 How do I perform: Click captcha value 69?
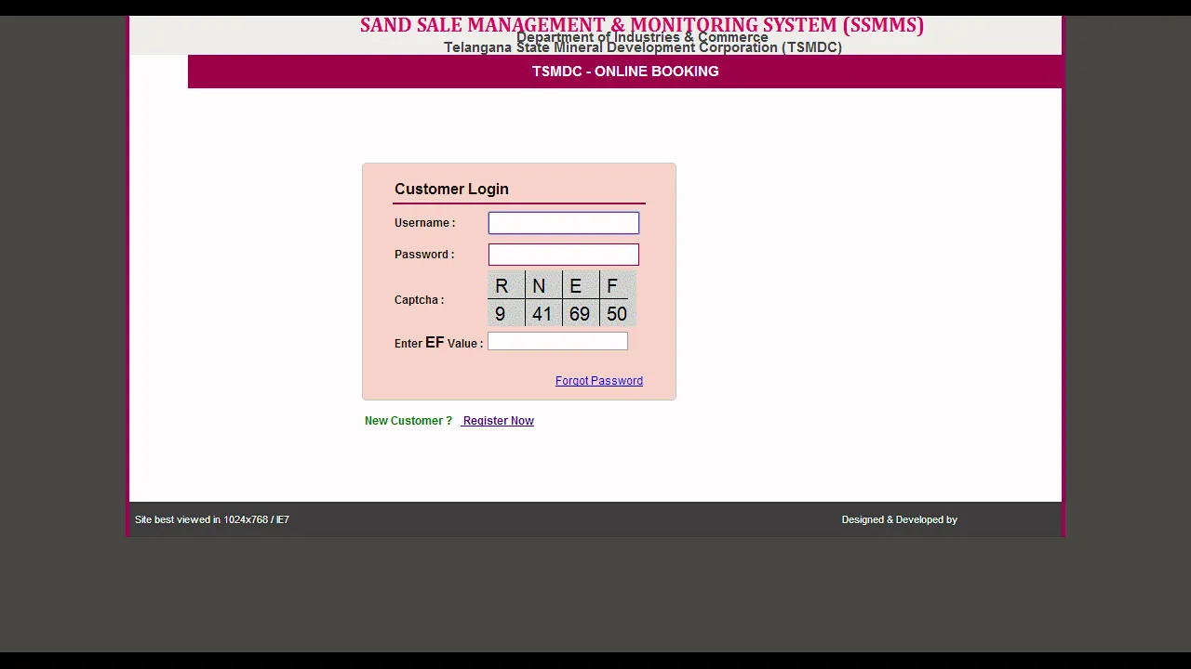coord(580,314)
